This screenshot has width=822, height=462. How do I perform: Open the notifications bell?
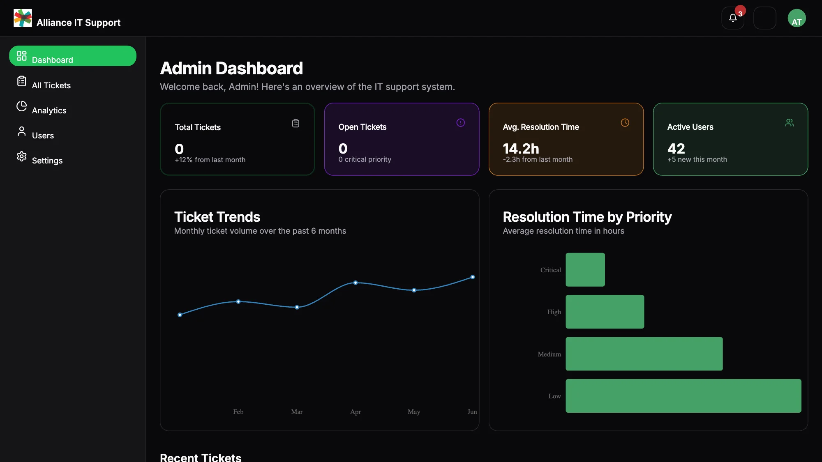click(733, 18)
